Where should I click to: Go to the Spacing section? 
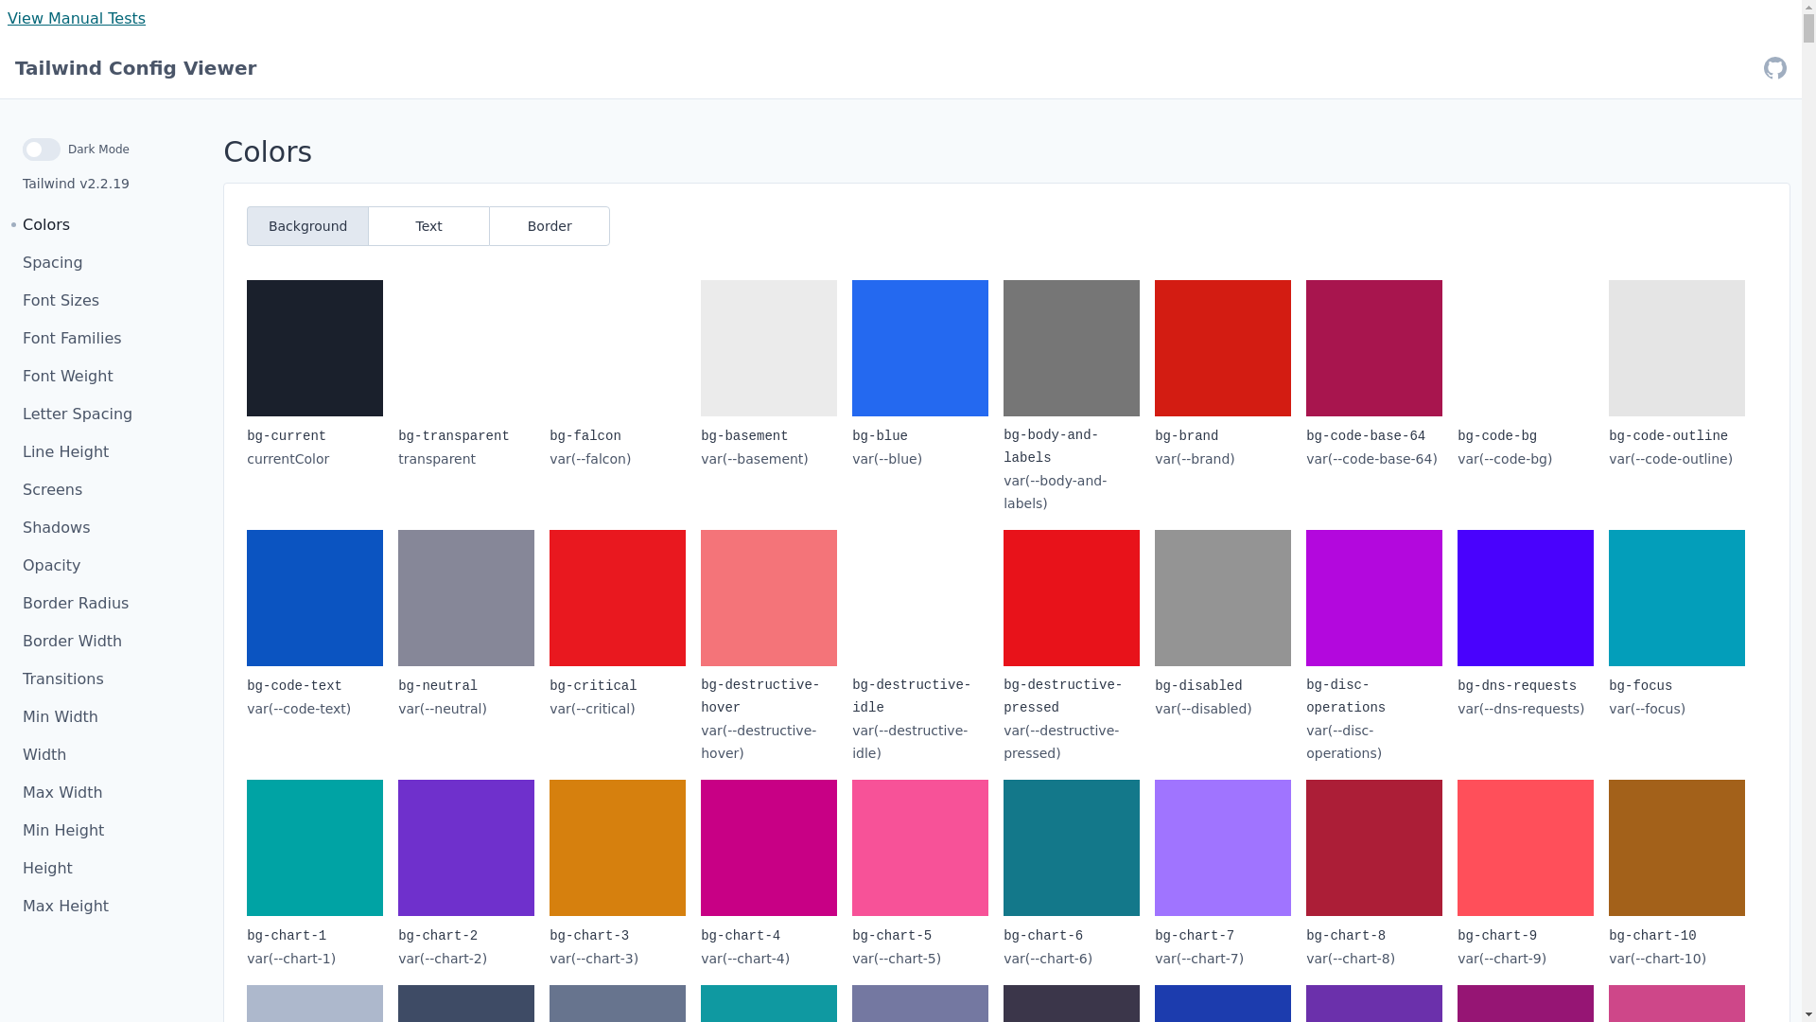click(x=53, y=263)
